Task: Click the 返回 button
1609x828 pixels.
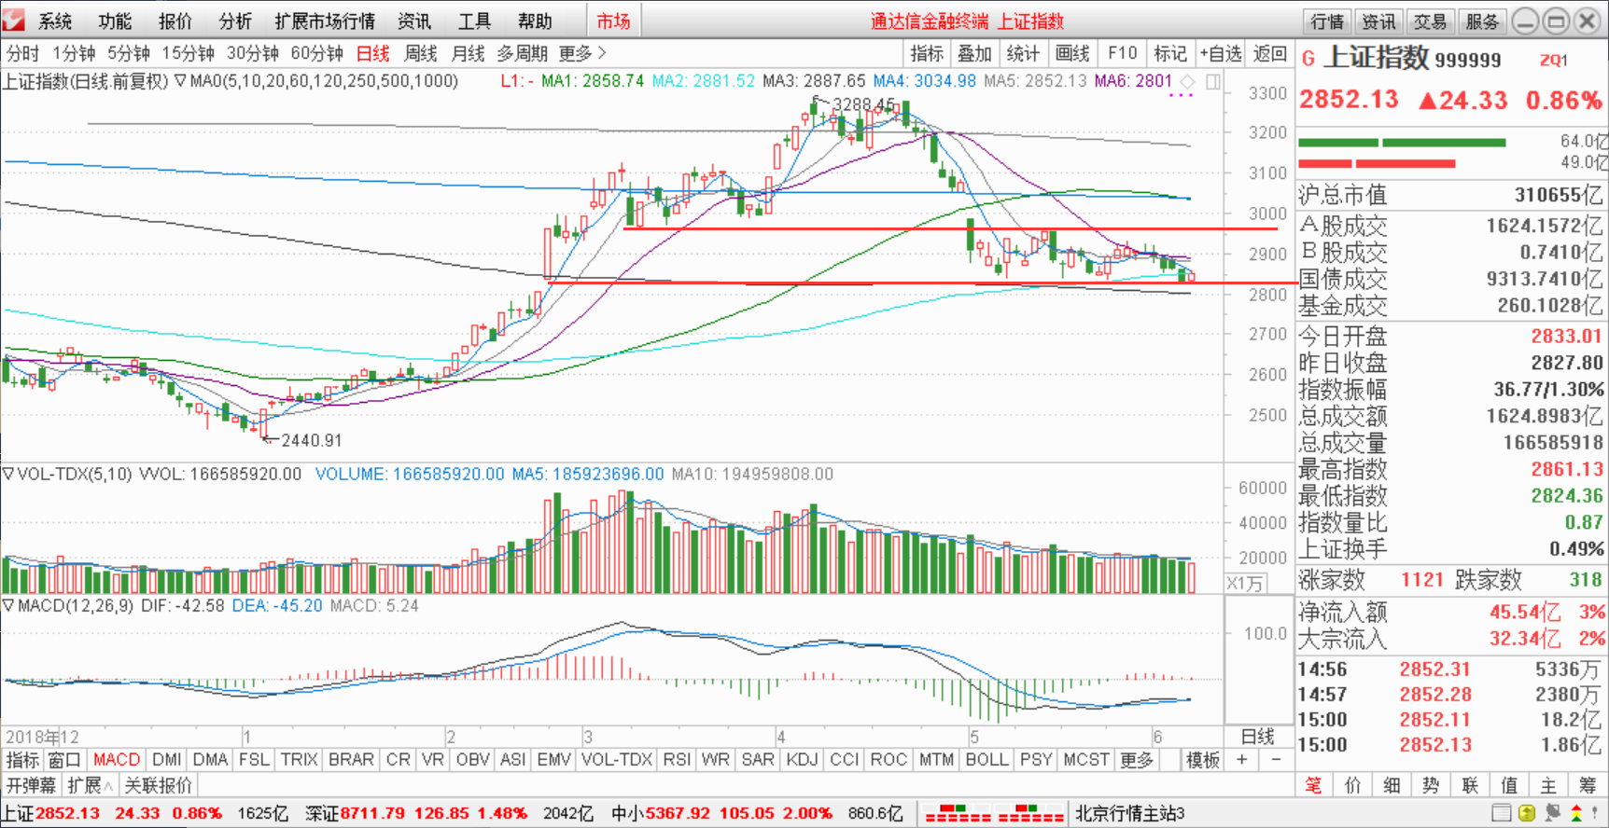Action: (1270, 53)
